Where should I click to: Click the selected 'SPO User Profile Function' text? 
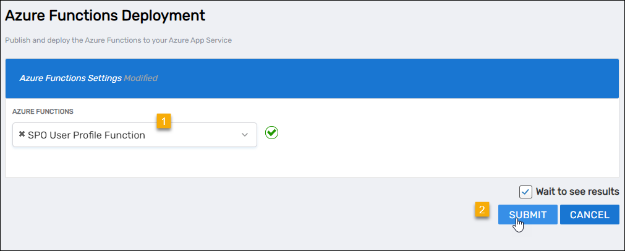point(87,135)
